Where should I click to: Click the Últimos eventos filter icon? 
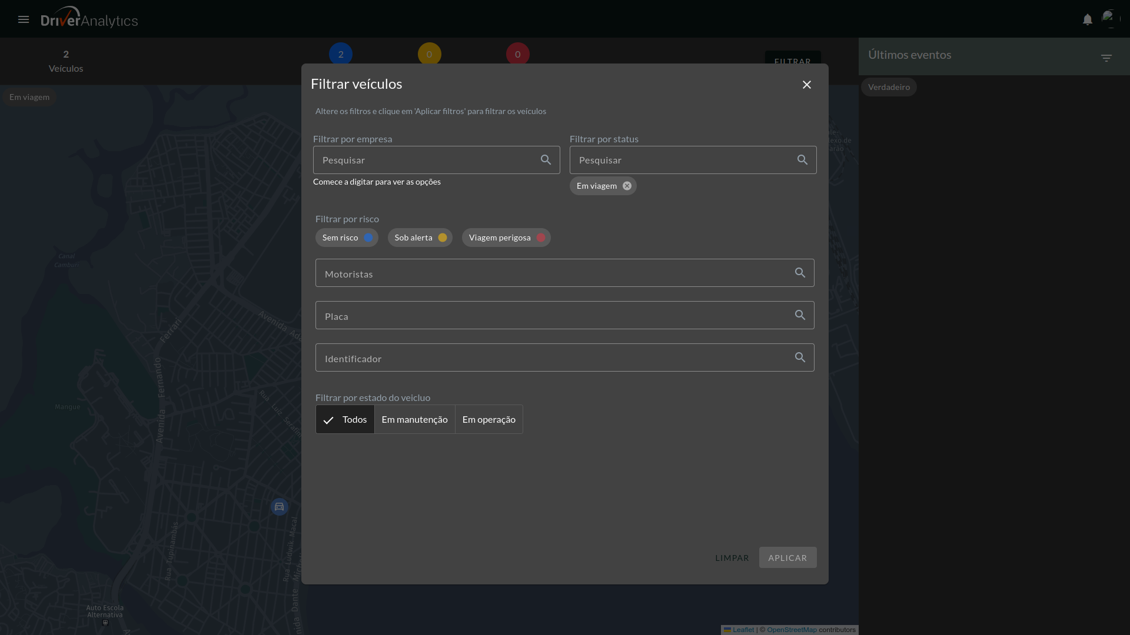(x=1106, y=58)
